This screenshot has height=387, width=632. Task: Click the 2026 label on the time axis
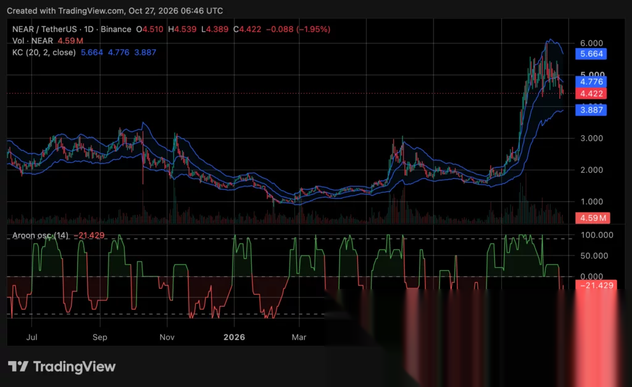(x=234, y=337)
